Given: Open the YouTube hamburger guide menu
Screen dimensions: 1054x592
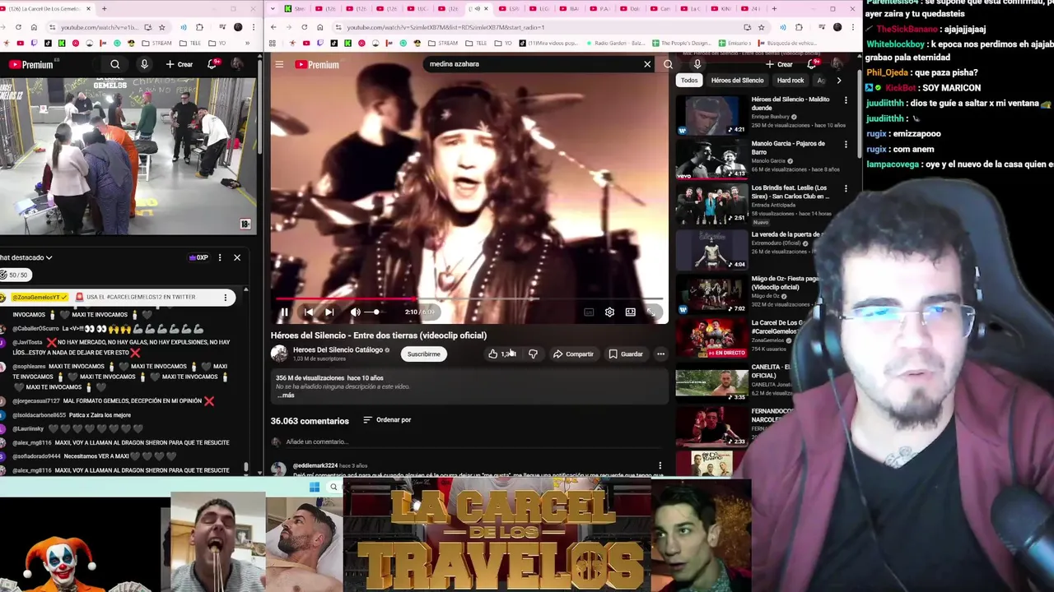Looking at the screenshot, I should tap(279, 64).
